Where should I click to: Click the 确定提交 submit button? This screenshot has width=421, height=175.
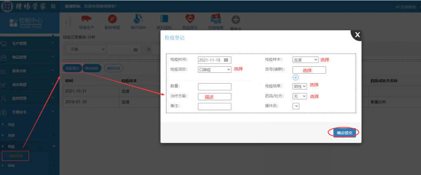pyautogui.click(x=344, y=133)
